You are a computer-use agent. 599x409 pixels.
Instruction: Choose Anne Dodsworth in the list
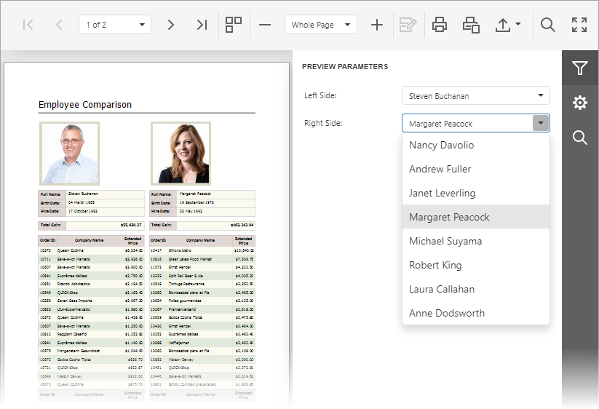tap(475, 313)
